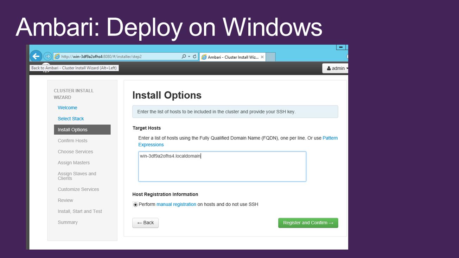This screenshot has height=258, width=459.
Task: Open the manual registration link
Action: (176, 204)
